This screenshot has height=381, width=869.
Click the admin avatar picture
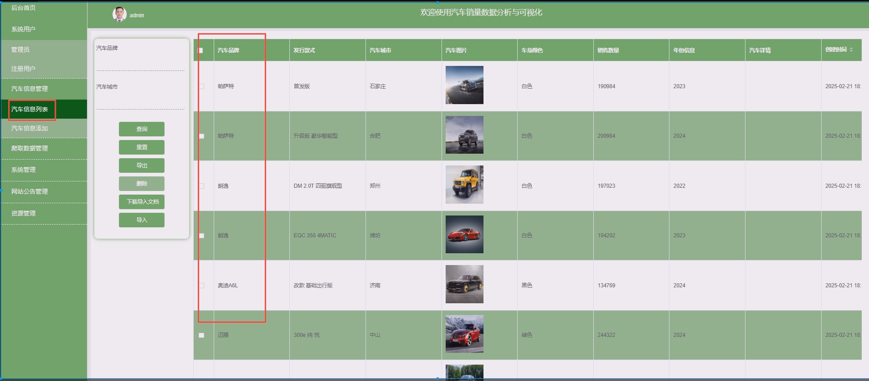tap(119, 15)
